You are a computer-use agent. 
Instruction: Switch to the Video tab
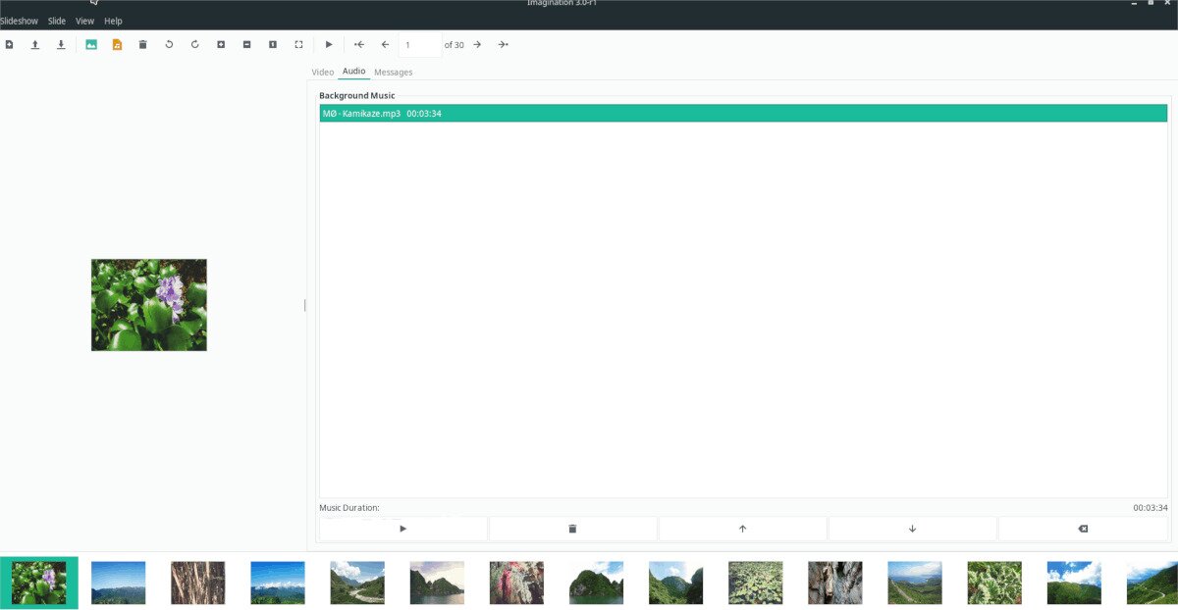[323, 73]
